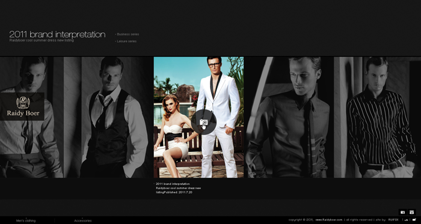Click the camera icon on the center photo

coord(204,123)
